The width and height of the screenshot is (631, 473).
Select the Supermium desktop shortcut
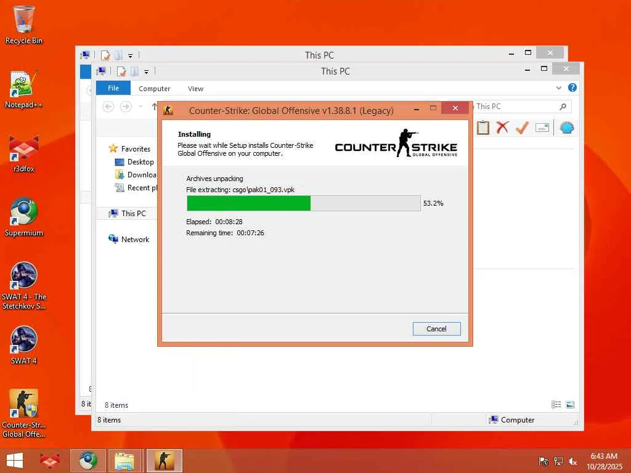(x=24, y=217)
